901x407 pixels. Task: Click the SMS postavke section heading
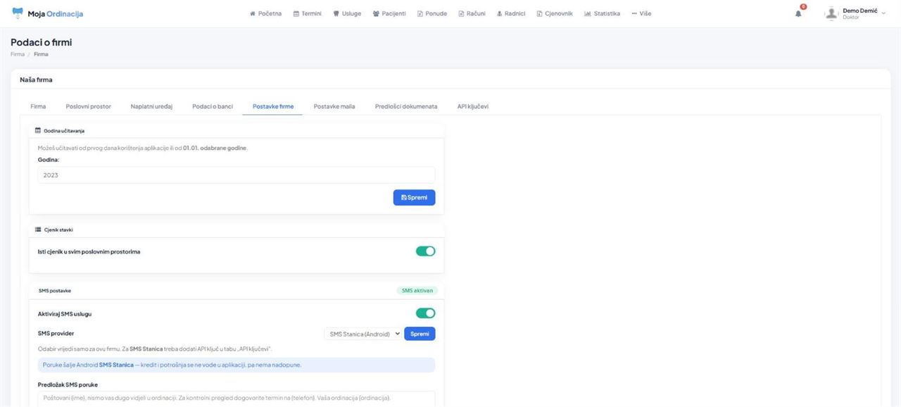55,290
